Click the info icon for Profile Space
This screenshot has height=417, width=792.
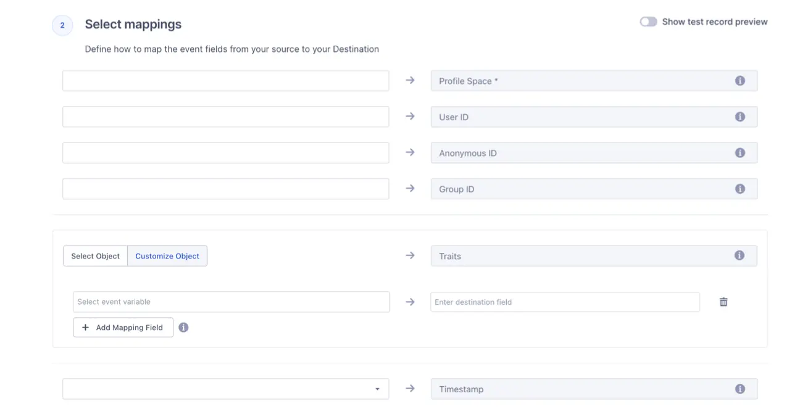click(x=740, y=81)
